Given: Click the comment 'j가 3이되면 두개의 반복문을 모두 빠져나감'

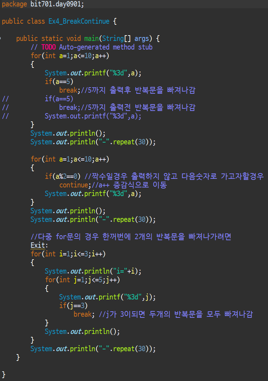Looking at the screenshot, I should (x=176, y=315).
